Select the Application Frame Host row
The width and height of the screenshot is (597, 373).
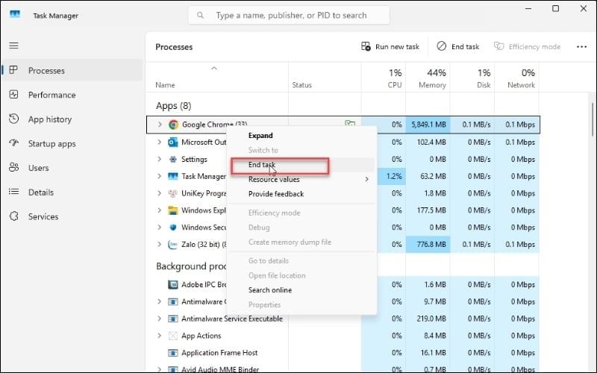pos(343,353)
